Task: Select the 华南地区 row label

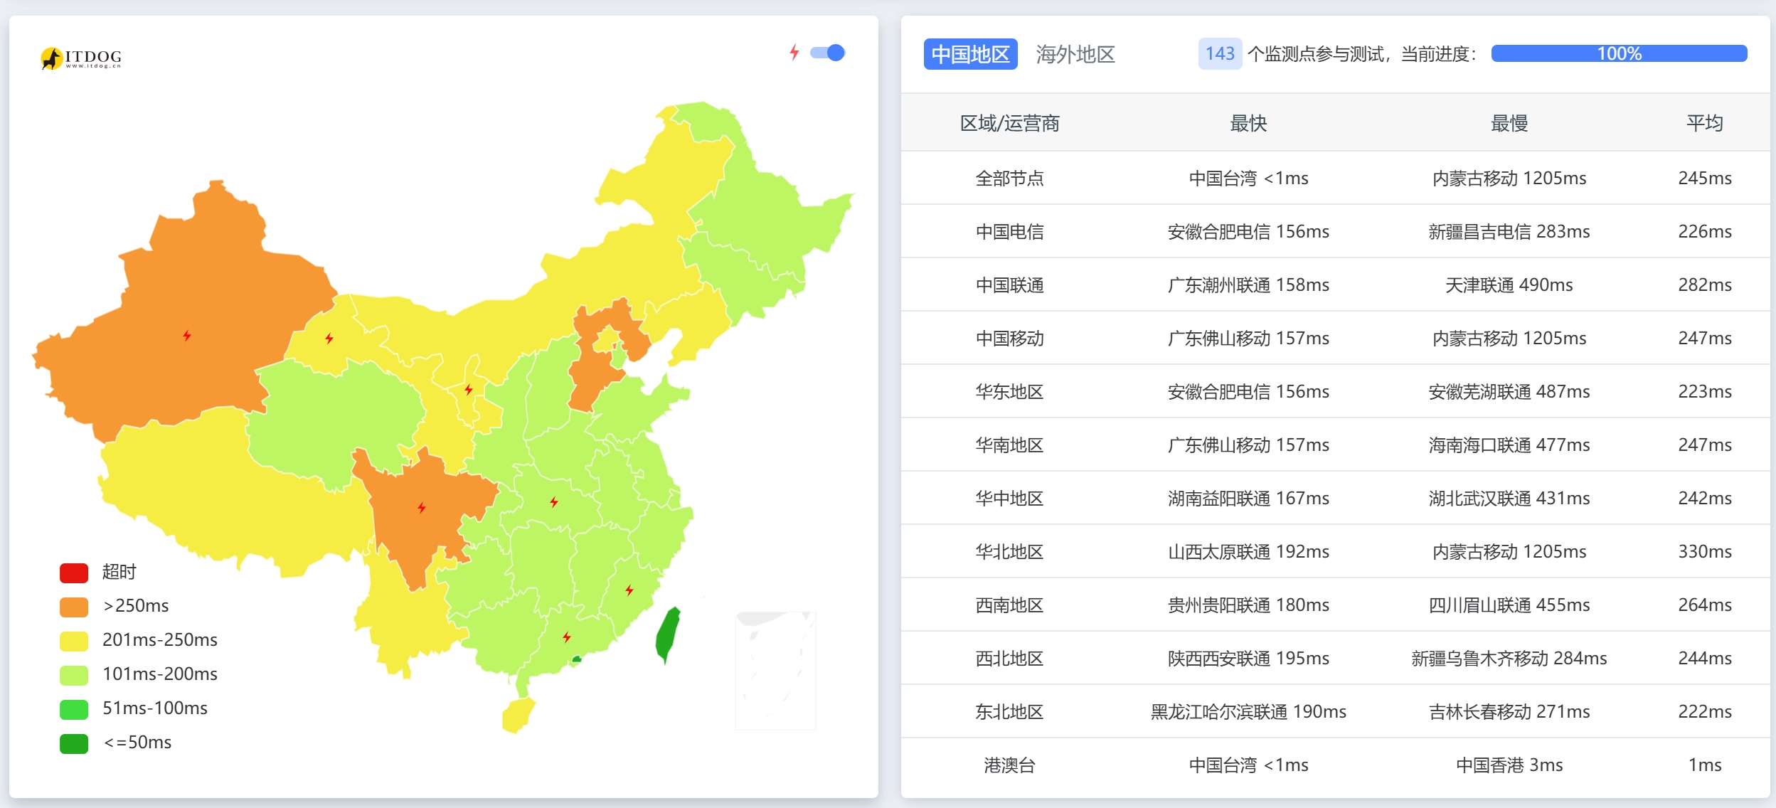Action: tap(1010, 445)
